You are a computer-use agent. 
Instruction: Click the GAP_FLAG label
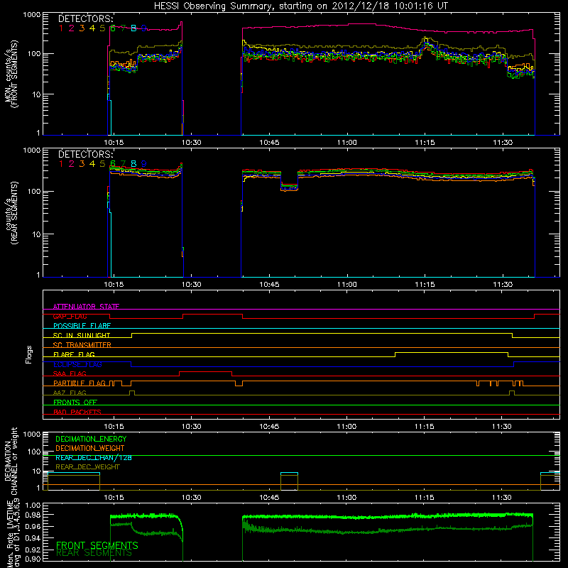70,316
